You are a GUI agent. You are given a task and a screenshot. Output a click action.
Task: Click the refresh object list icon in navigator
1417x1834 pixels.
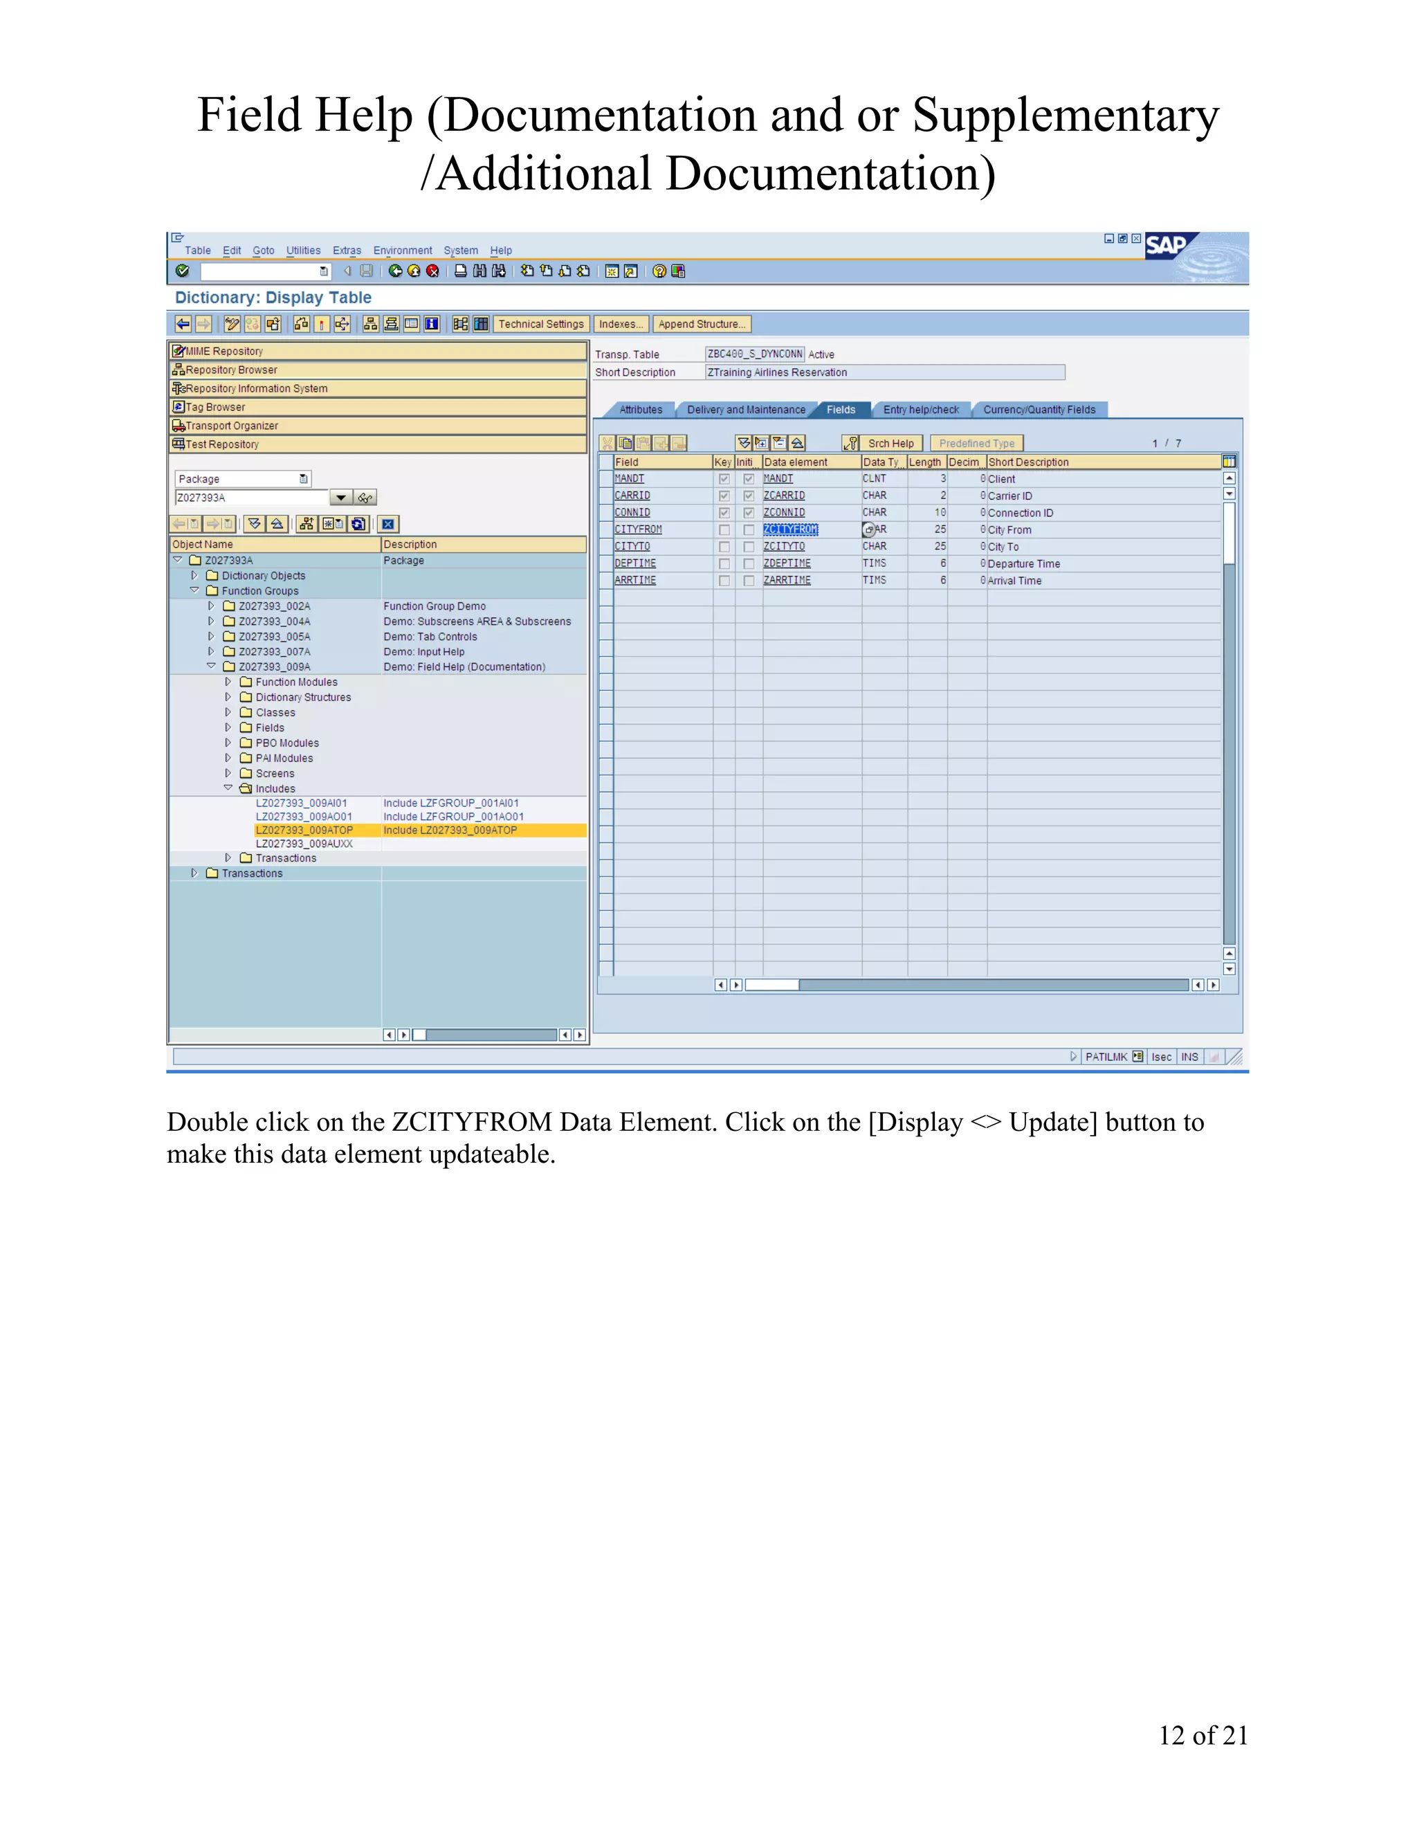(358, 524)
